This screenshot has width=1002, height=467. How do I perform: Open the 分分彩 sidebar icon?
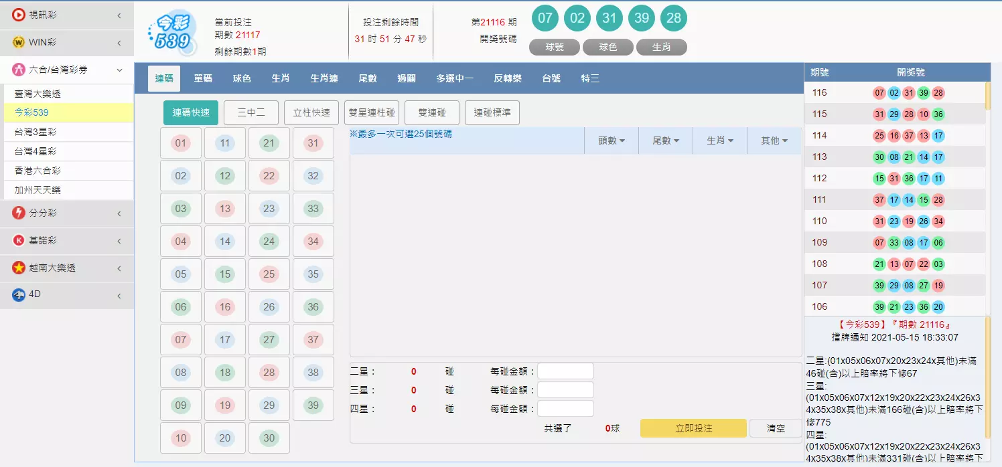coord(20,213)
